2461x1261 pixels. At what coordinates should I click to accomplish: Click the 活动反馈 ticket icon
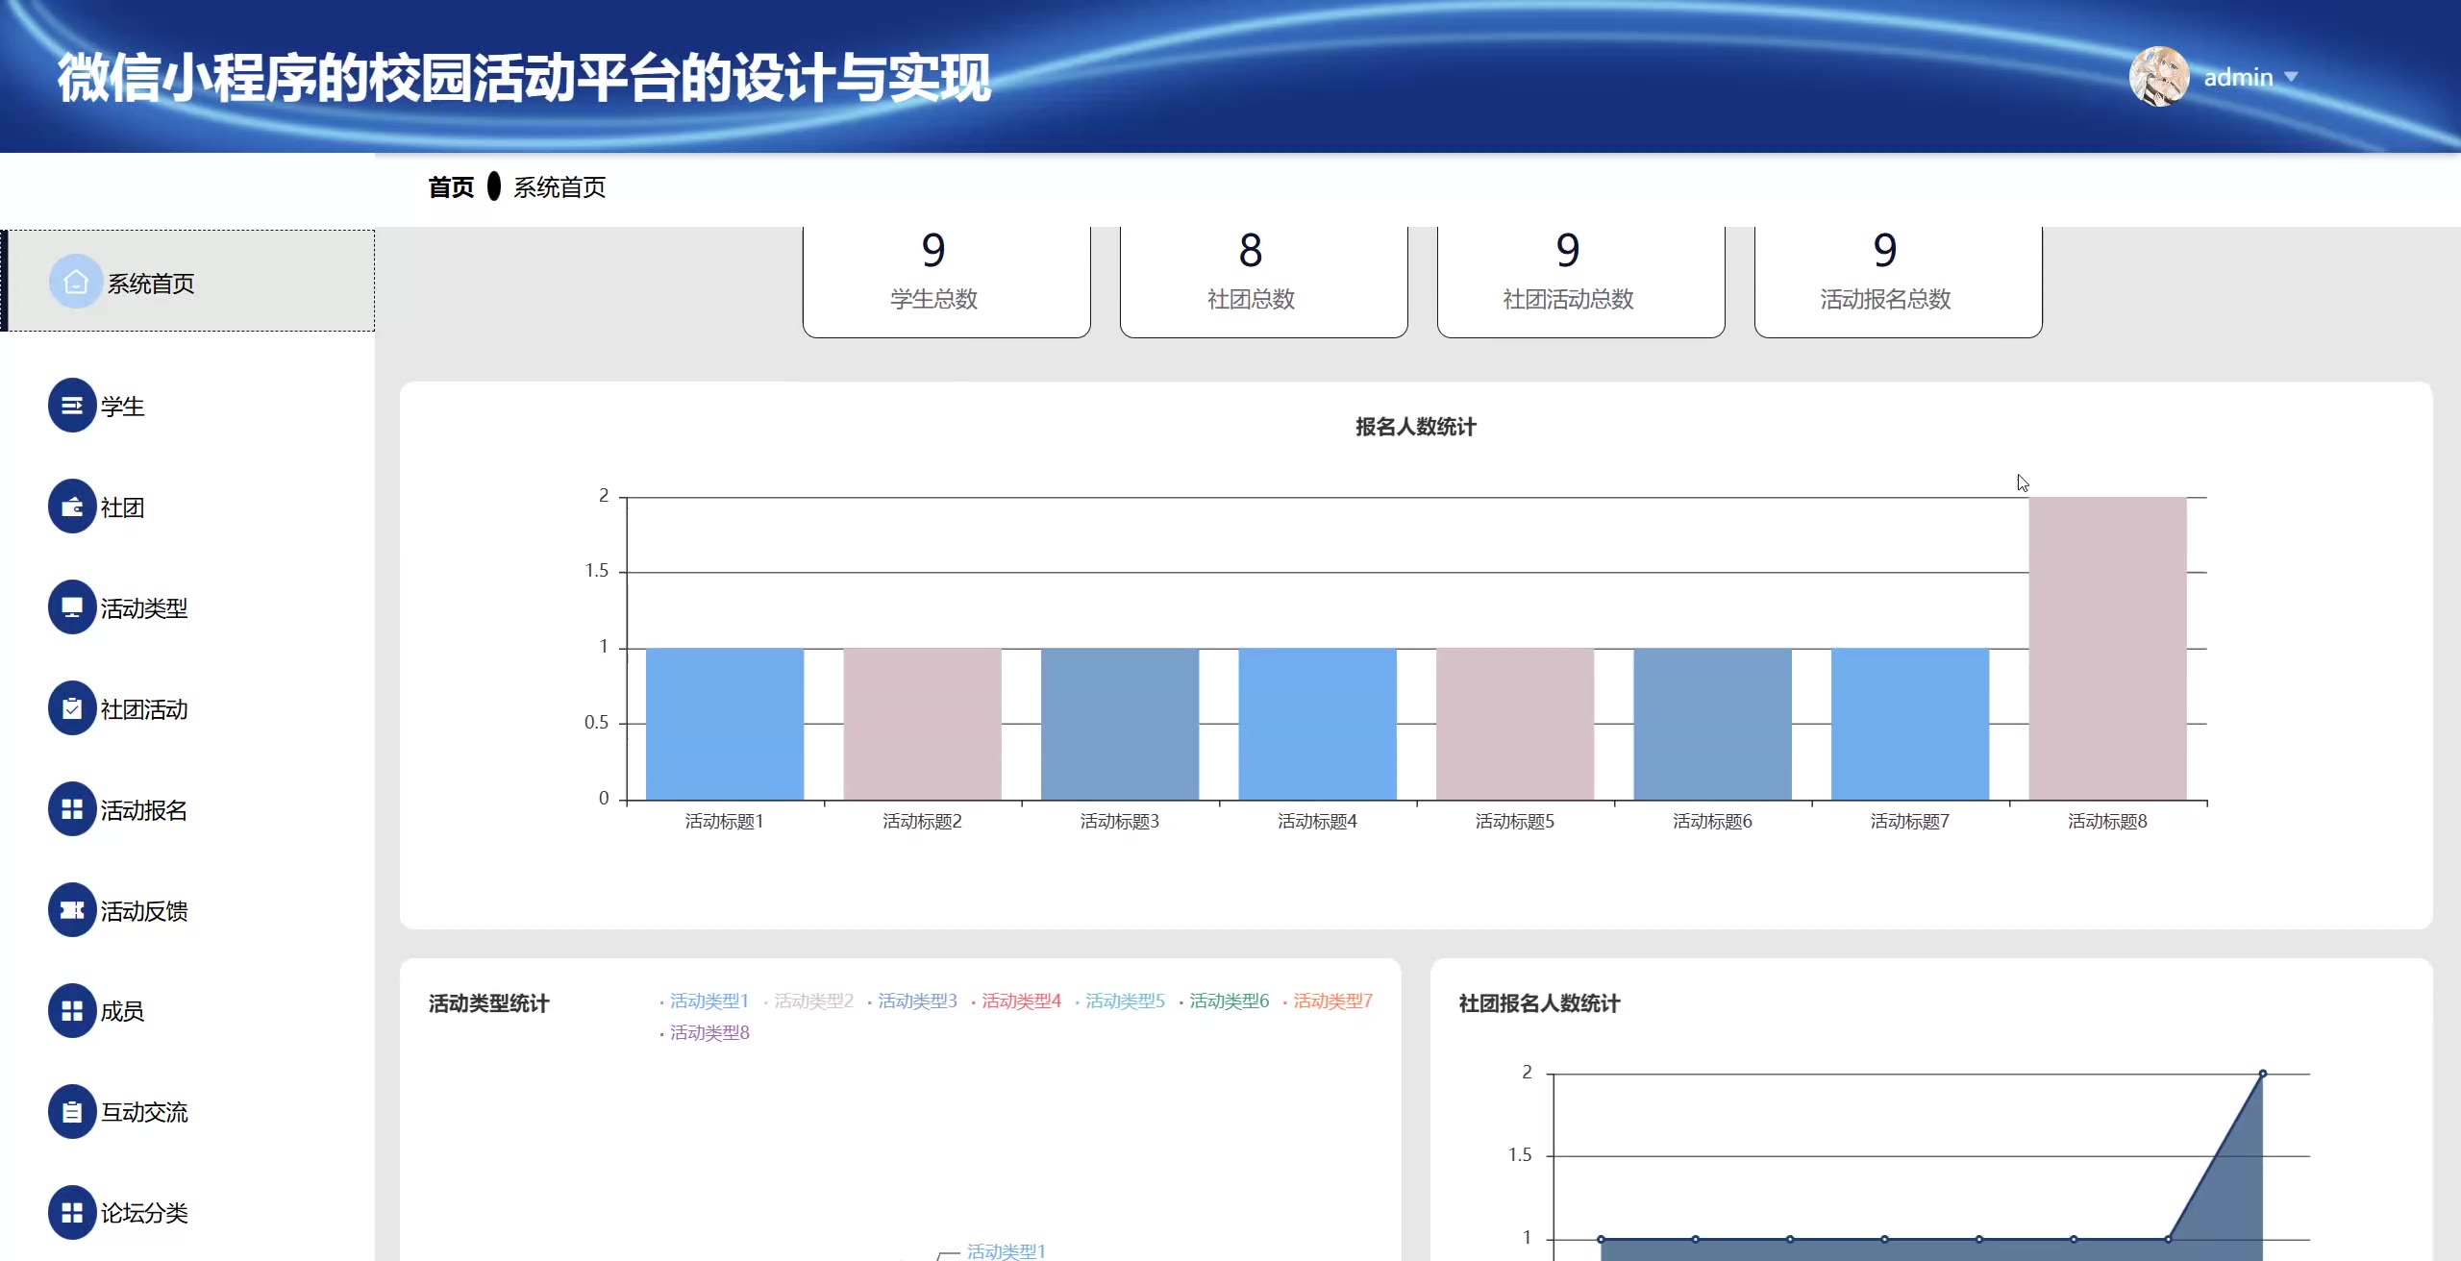(72, 910)
